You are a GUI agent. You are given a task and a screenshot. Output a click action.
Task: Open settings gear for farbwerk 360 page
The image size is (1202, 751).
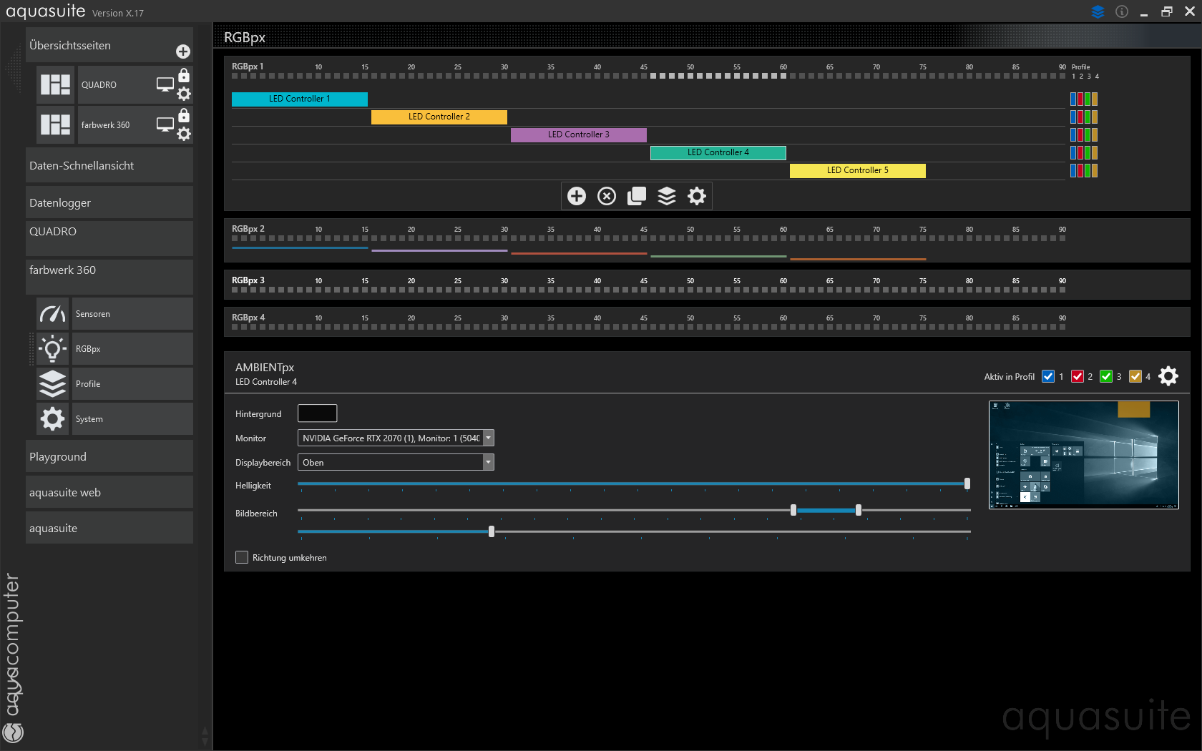click(x=184, y=134)
